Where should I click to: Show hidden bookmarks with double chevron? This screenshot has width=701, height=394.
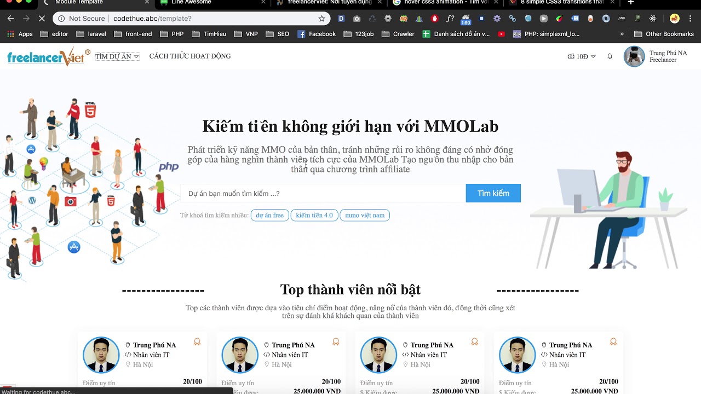[622, 34]
